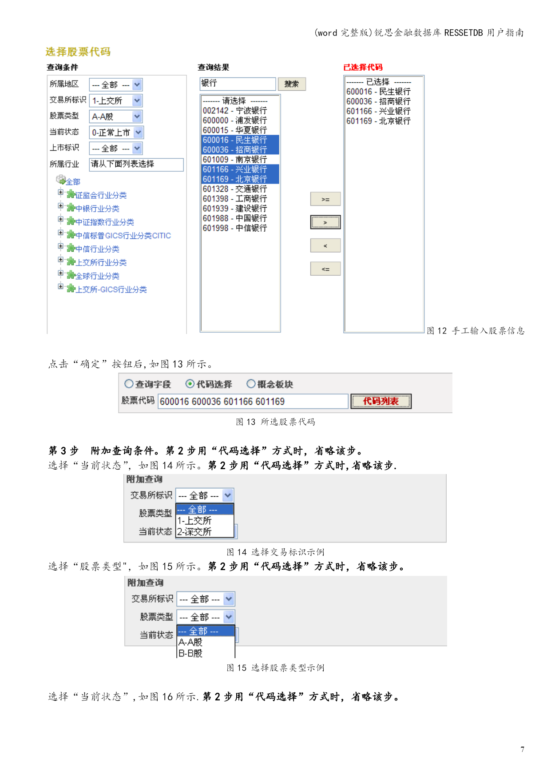Expand the 中信行业分类 node
The image size is (551, 780).
pos(61,246)
